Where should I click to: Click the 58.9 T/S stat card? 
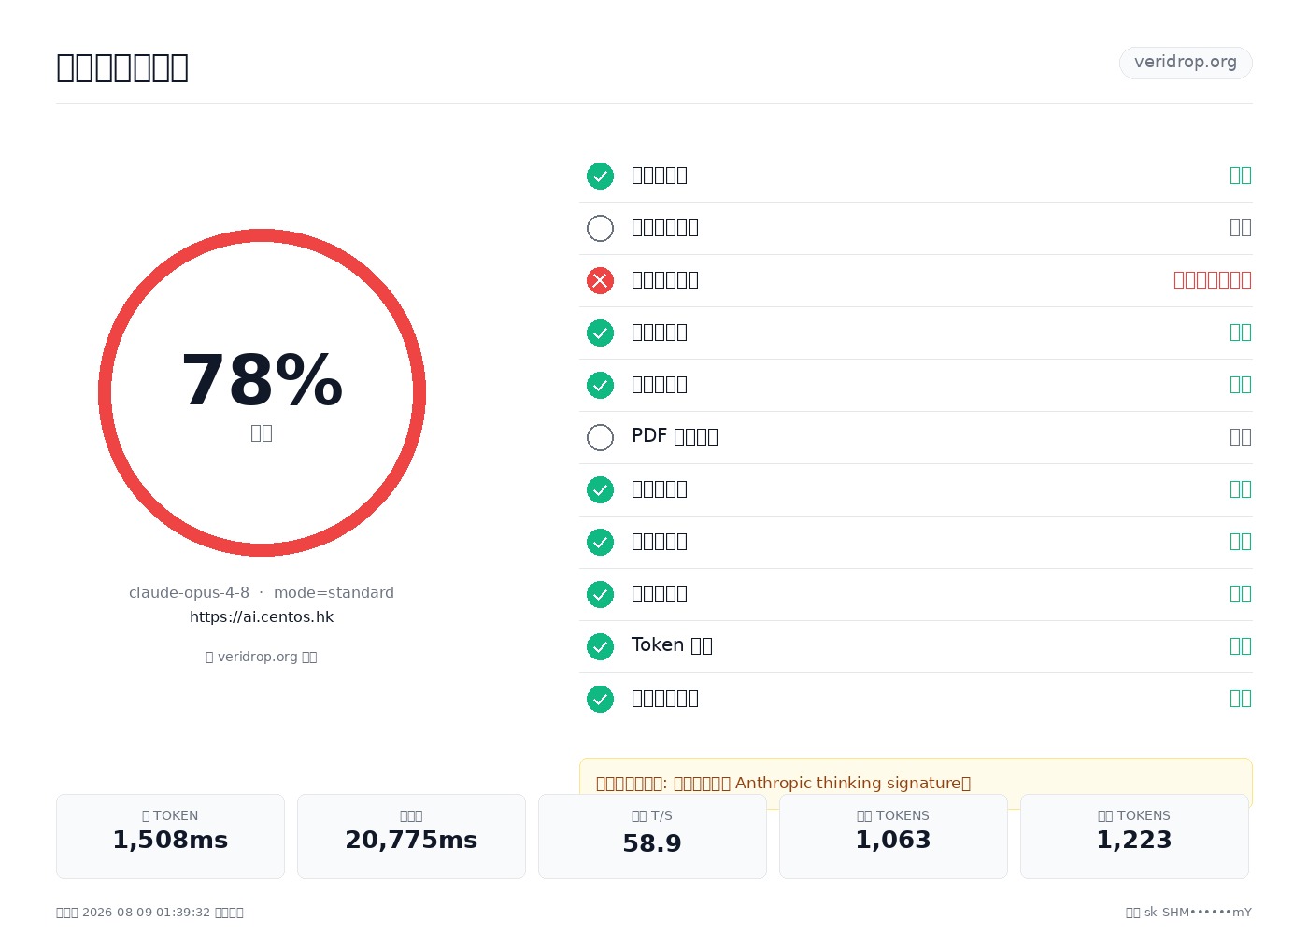pyautogui.click(x=652, y=836)
